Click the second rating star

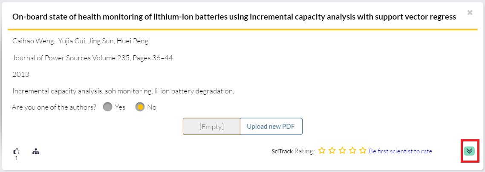(x=332, y=151)
